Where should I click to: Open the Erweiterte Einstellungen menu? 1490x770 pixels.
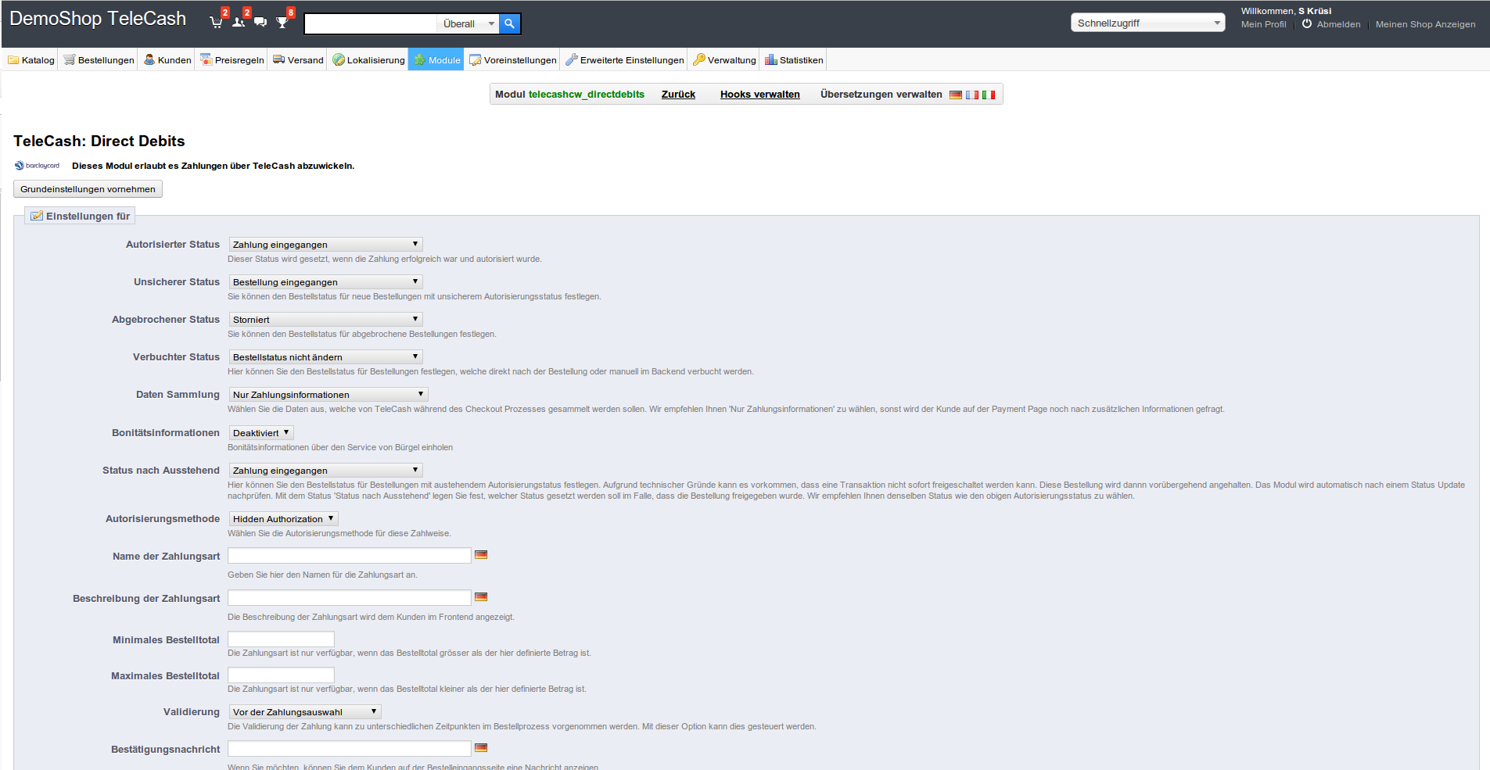(x=625, y=60)
